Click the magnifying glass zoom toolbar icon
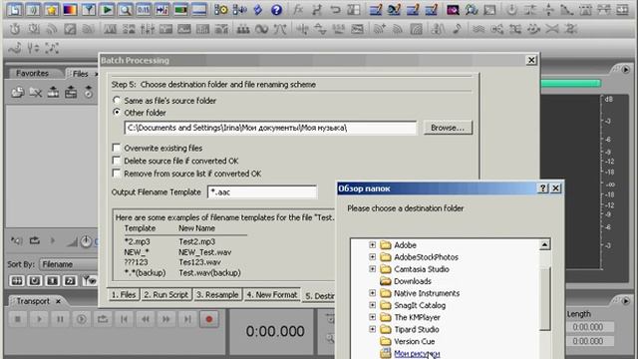Image resolution: width=638 pixels, height=359 pixels. (125, 9)
